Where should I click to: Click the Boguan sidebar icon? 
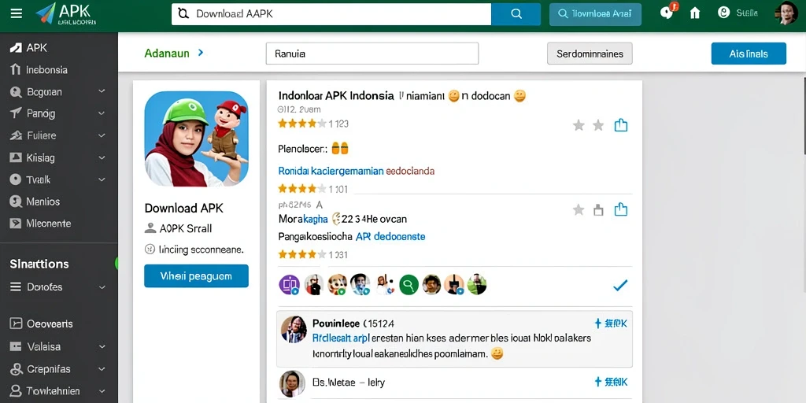16,92
